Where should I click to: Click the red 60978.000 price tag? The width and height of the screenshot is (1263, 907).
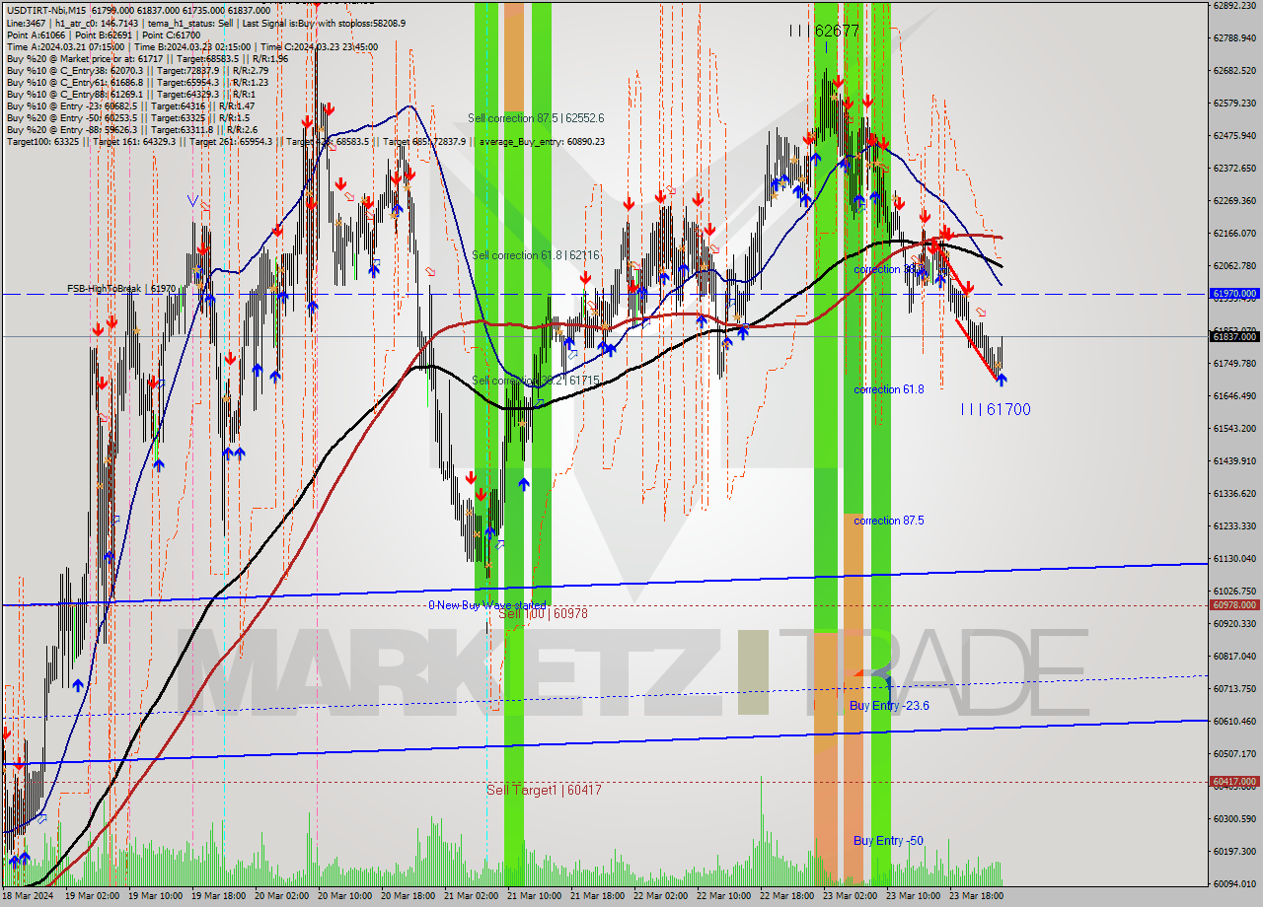click(1234, 605)
